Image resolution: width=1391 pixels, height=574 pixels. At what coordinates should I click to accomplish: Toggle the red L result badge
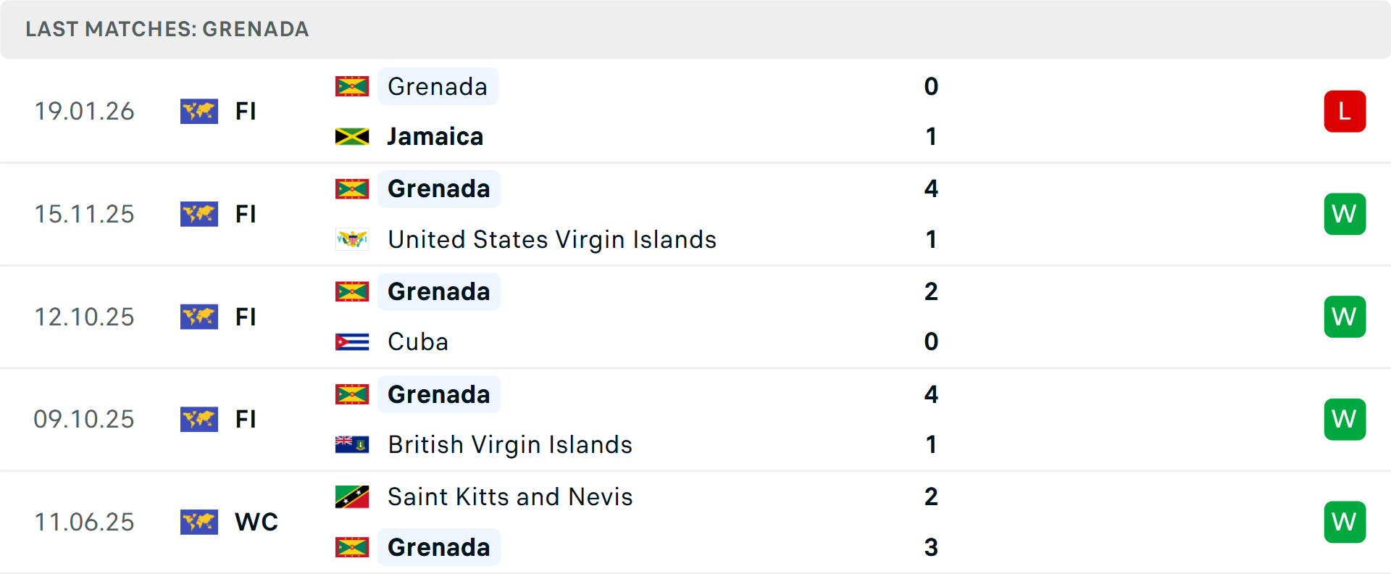coord(1345,111)
